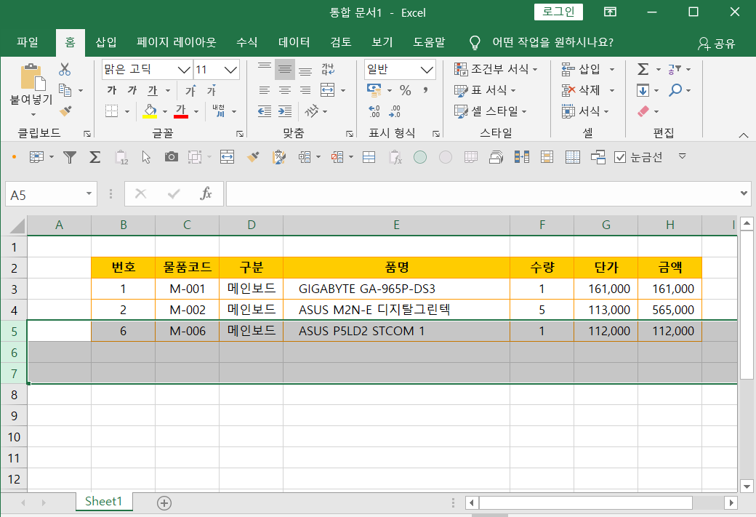Click the Paste clipboard icon
This screenshot has height=517, width=756.
(x=32, y=77)
